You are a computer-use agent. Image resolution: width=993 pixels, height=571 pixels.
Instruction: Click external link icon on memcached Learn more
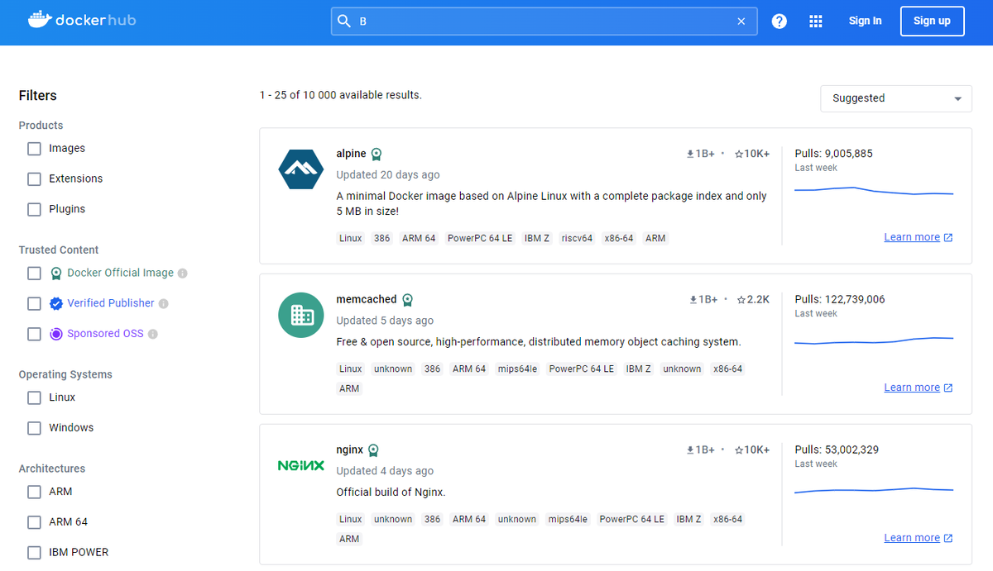click(948, 388)
